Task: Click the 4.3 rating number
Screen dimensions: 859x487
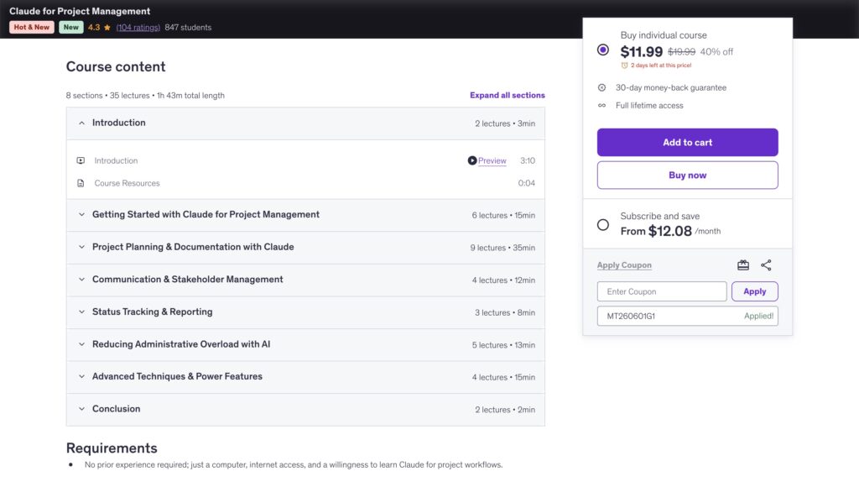Action: pyautogui.click(x=94, y=28)
